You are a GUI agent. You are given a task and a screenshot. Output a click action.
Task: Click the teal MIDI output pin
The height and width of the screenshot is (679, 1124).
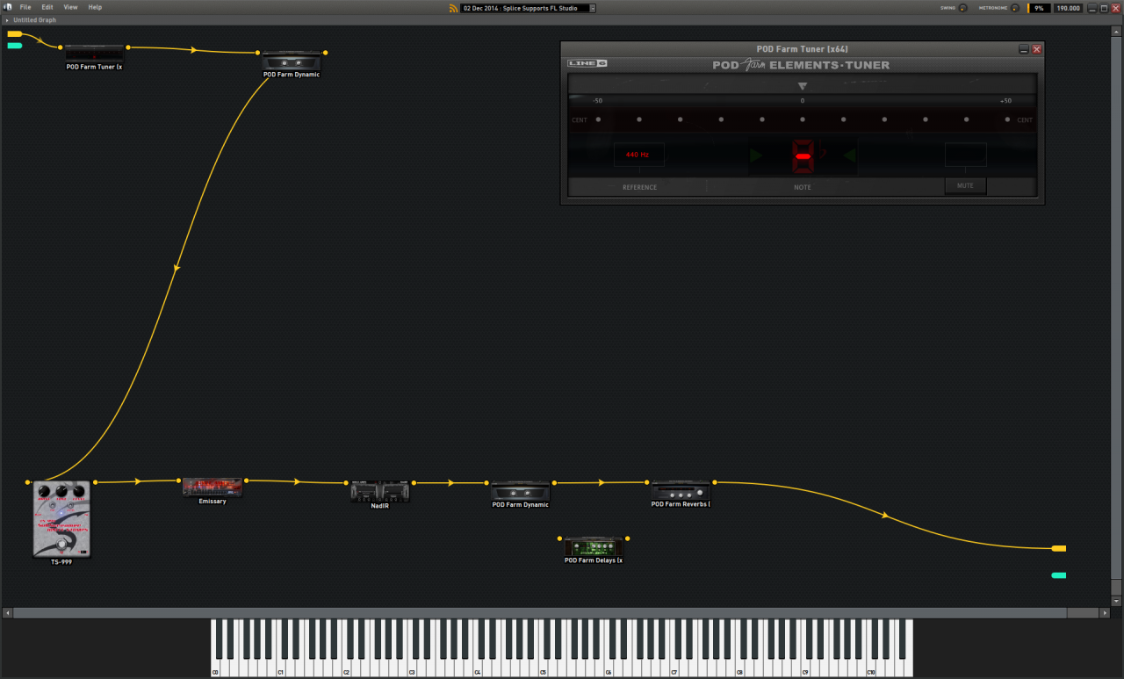click(x=1059, y=575)
